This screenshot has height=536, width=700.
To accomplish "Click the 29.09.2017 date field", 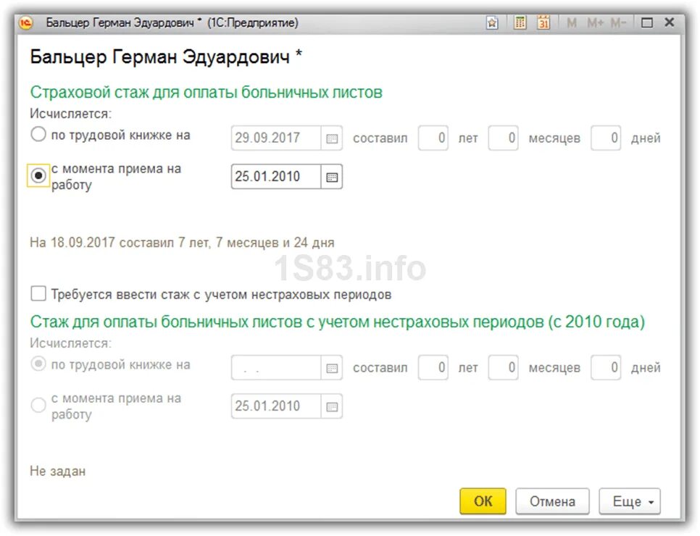I will [x=276, y=138].
